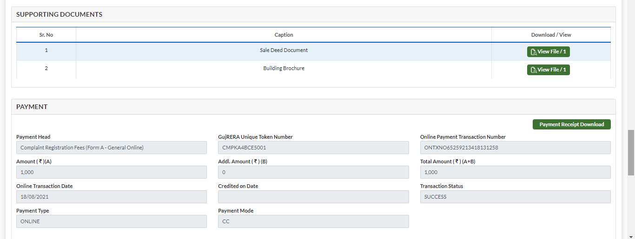Screen dimensions: 635x239
Task: Click the 'Sr. No' column header
Action: coord(46,35)
